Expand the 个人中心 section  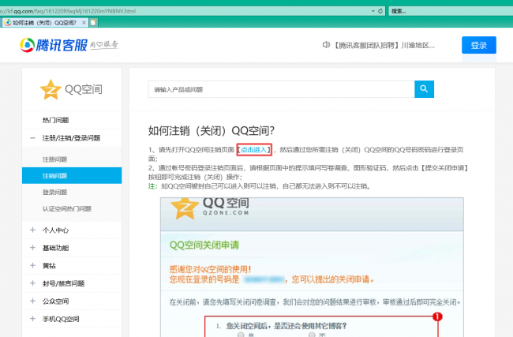(72, 230)
